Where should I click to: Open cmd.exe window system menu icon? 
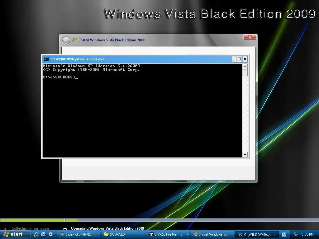point(46,59)
